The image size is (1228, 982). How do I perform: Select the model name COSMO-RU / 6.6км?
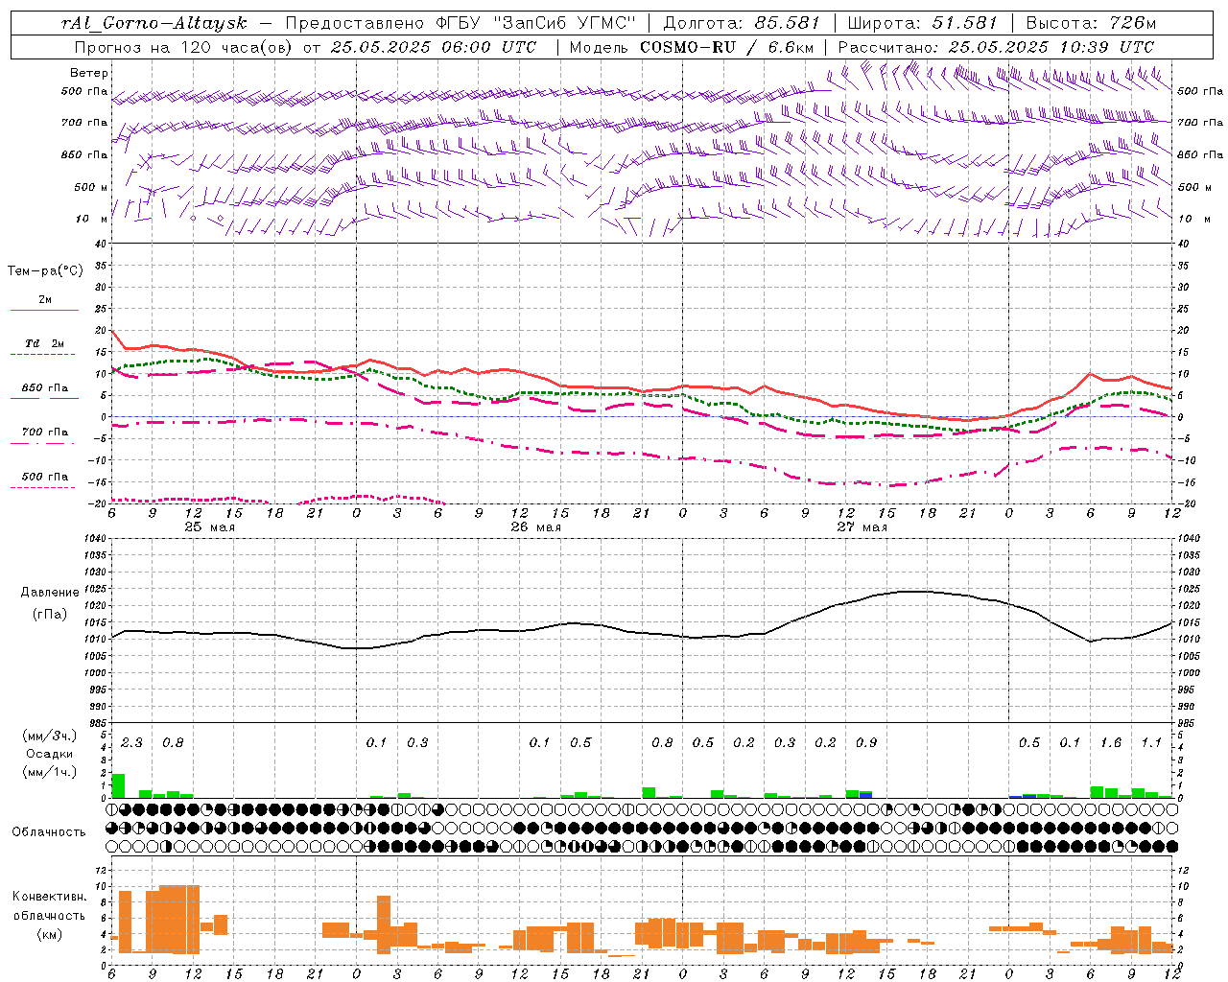point(727,47)
